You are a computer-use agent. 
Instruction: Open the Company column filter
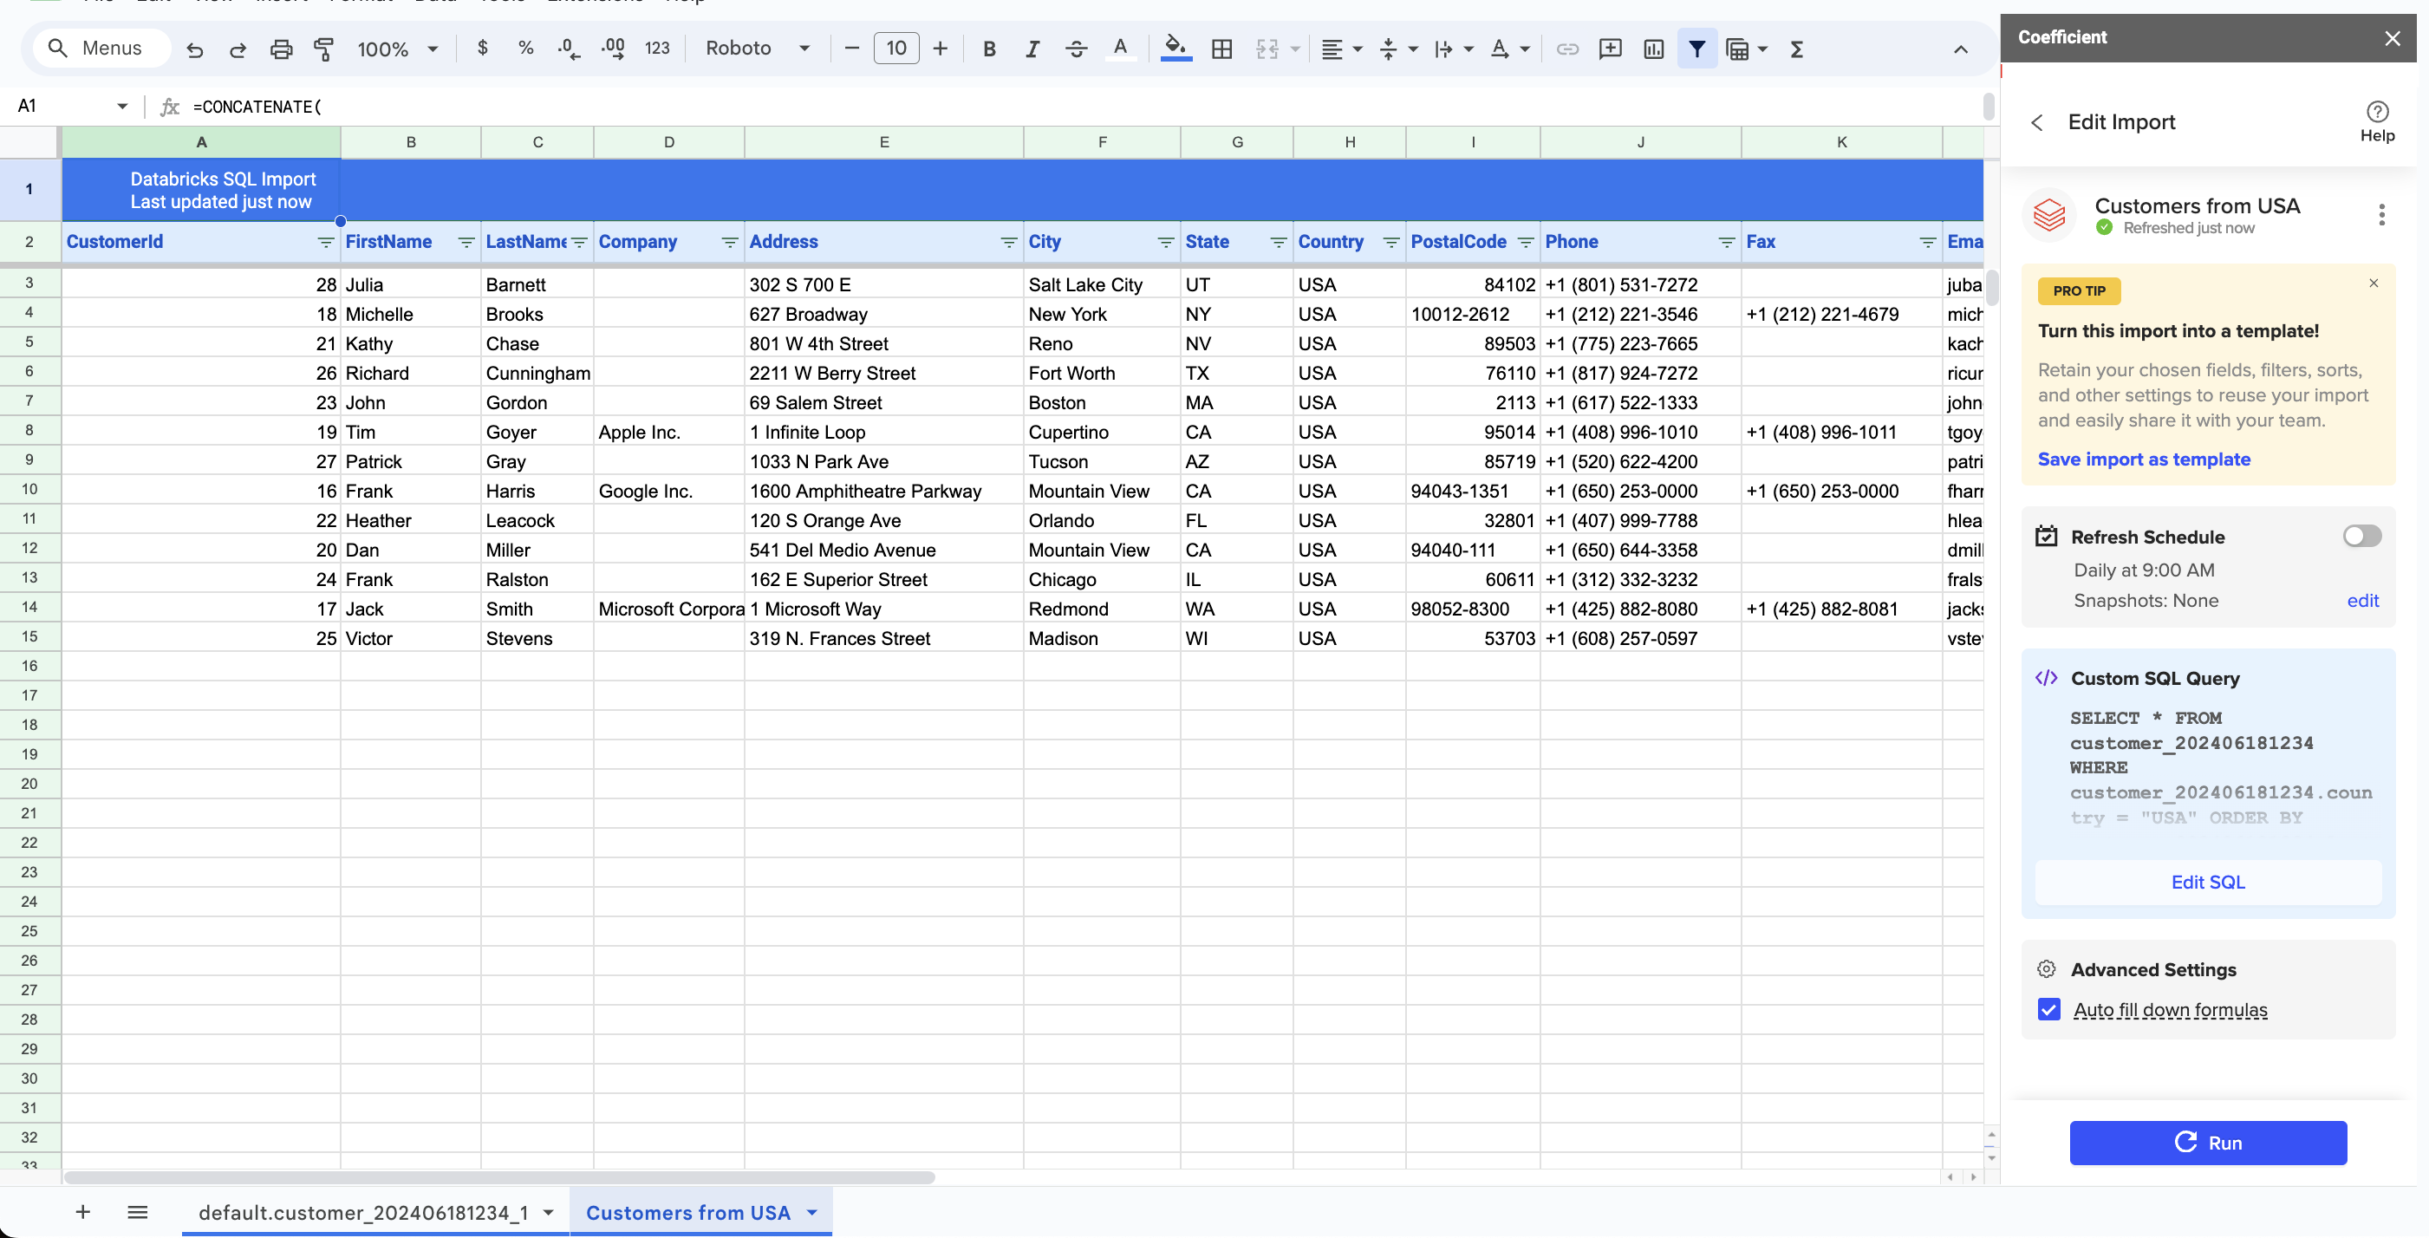[x=729, y=243]
